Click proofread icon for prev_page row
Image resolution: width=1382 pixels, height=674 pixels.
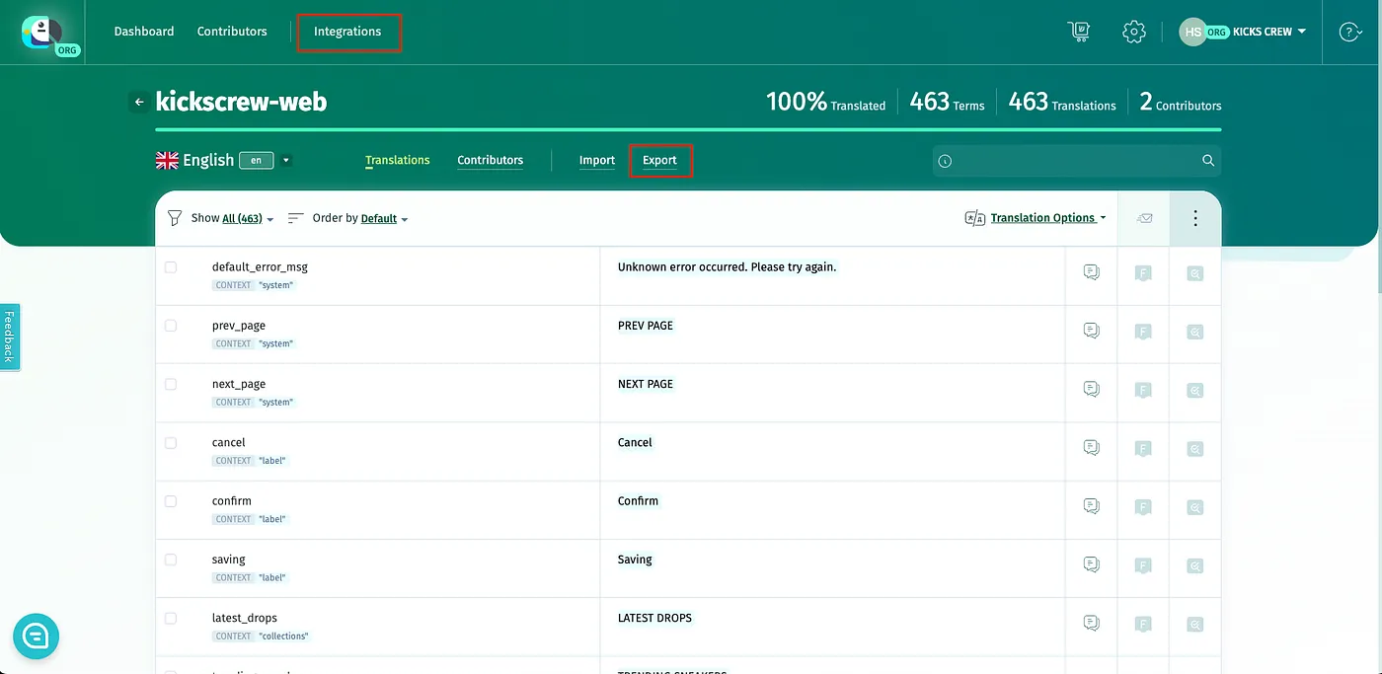pos(1195,332)
